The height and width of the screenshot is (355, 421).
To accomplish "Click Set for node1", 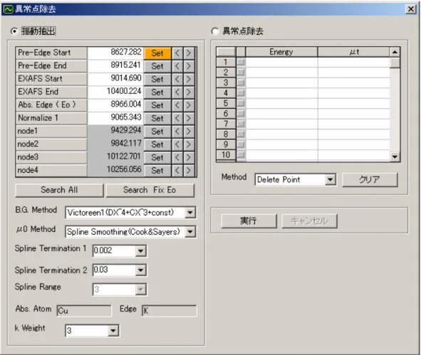I will click(x=157, y=132).
